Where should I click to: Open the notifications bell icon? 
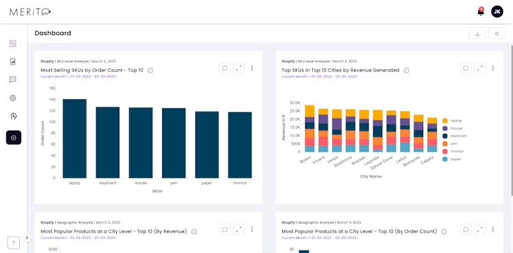tap(480, 12)
